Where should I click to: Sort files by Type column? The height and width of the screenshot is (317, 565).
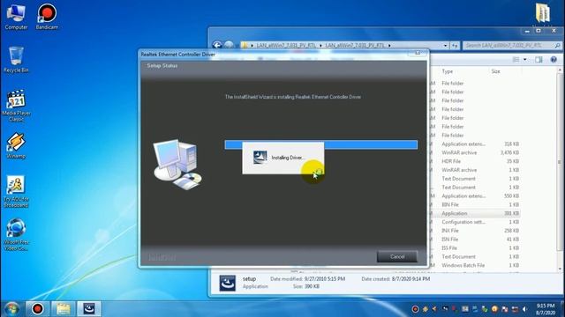point(448,71)
